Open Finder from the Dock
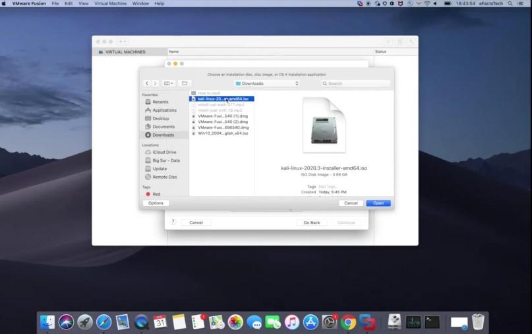532x334 pixels. [x=47, y=322]
